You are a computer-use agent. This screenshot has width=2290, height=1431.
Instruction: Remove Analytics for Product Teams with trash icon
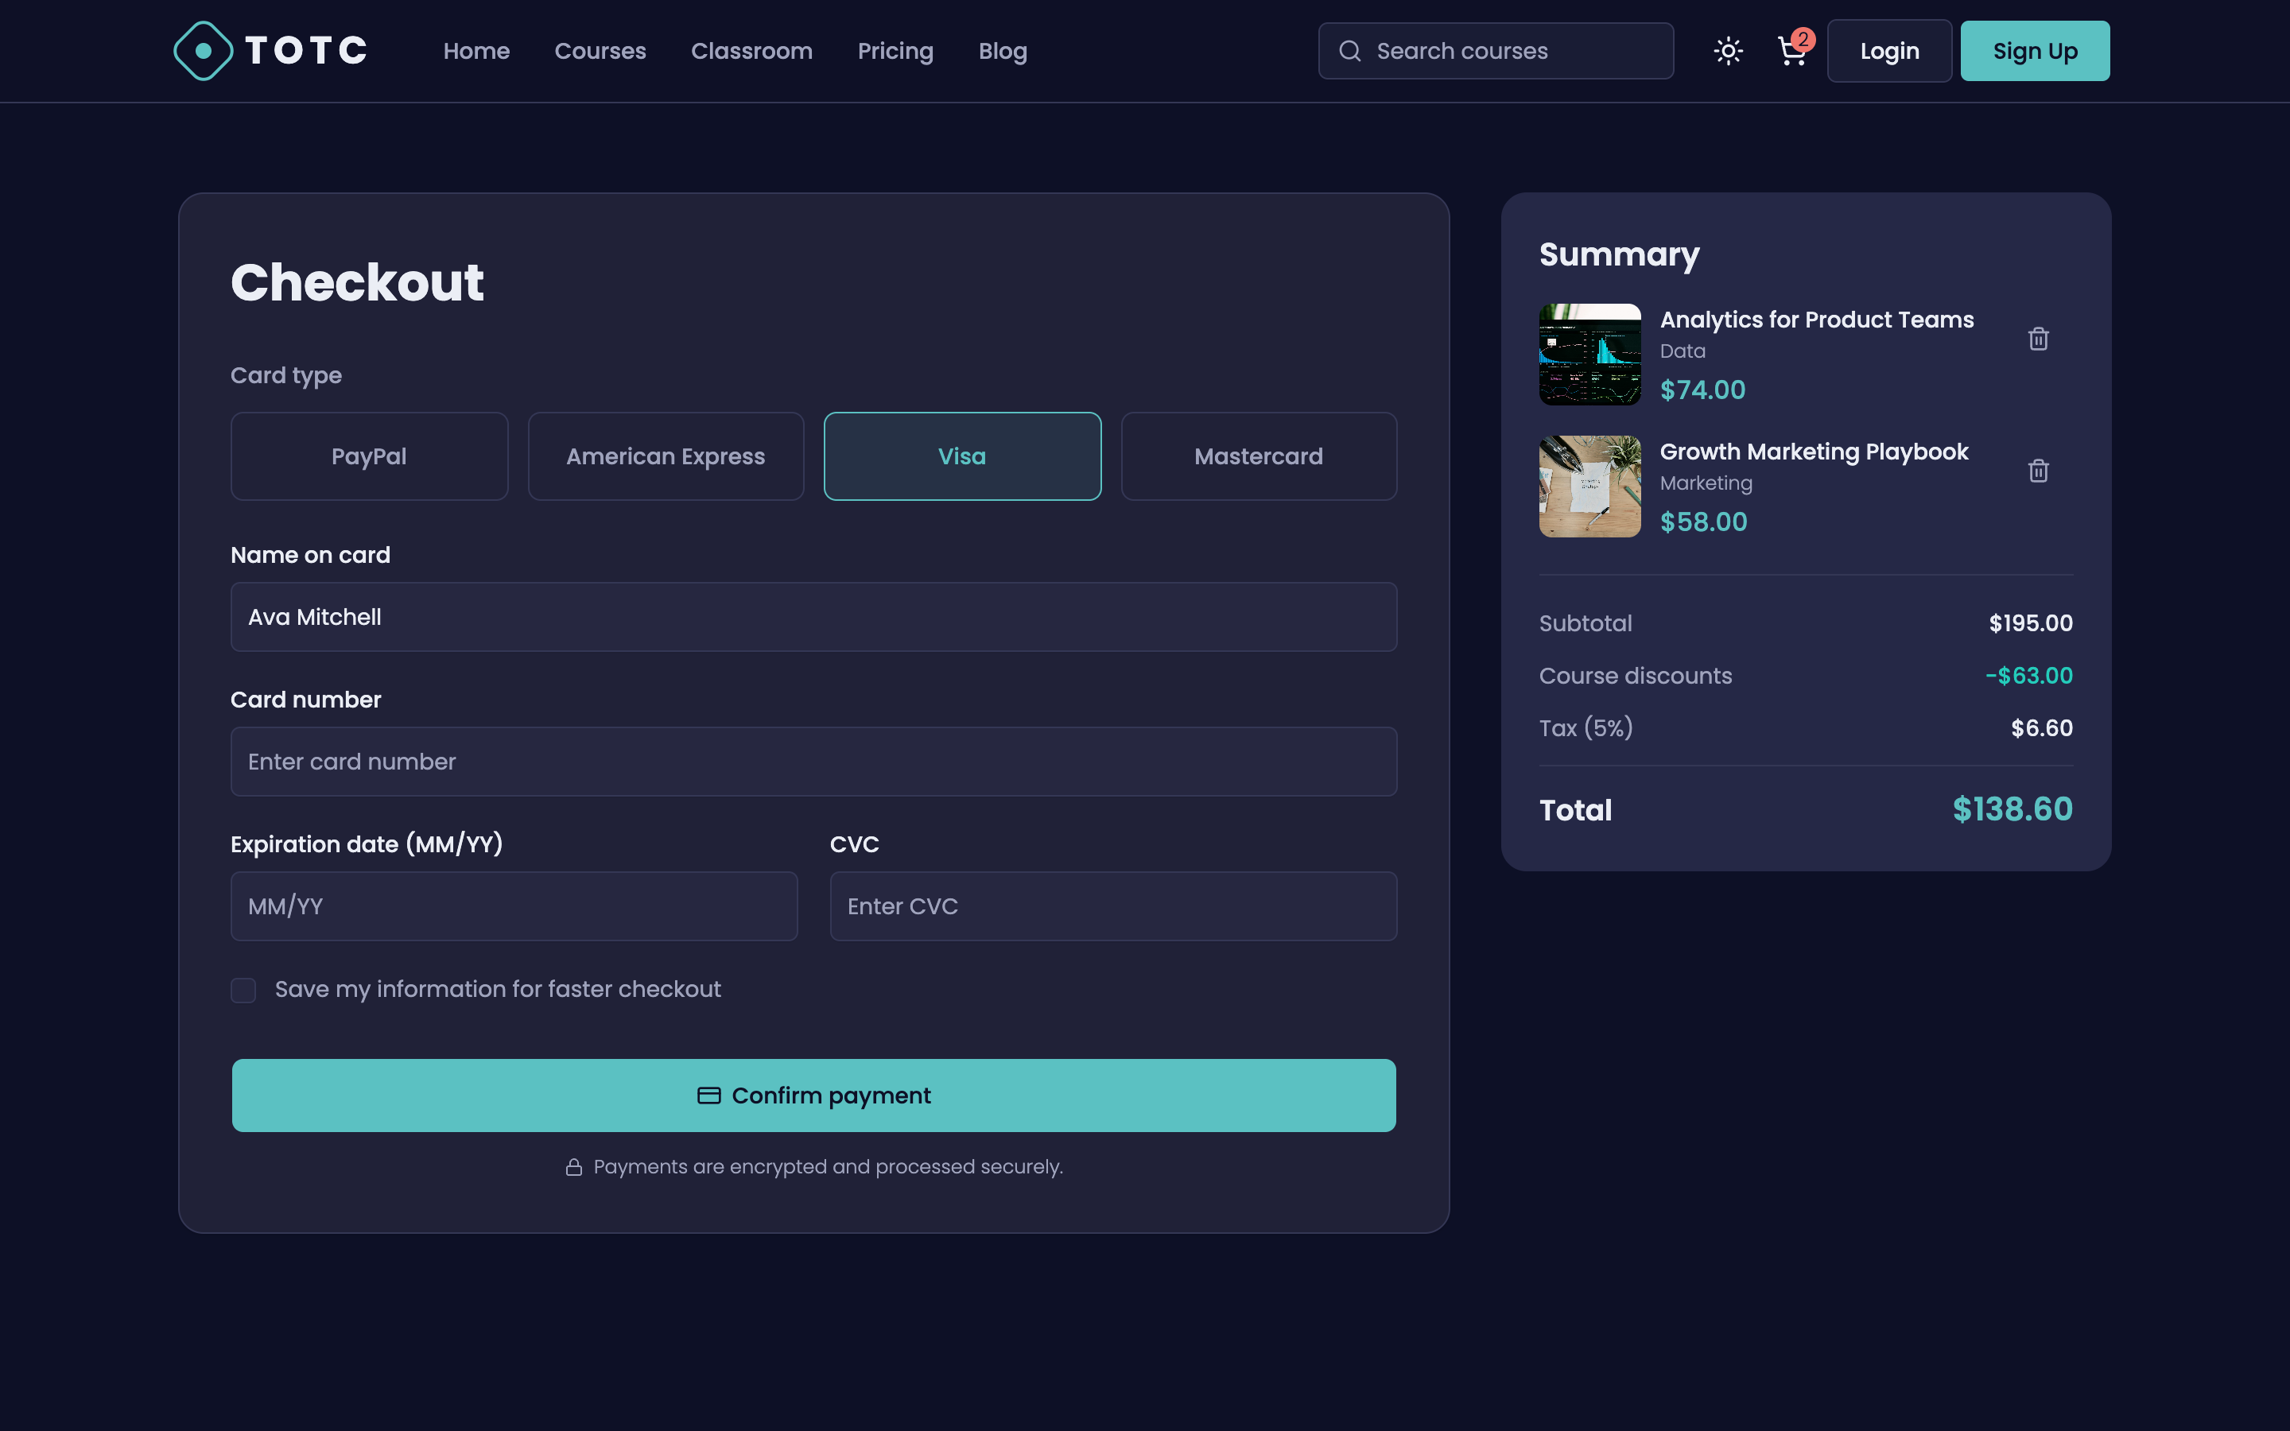click(x=2038, y=339)
